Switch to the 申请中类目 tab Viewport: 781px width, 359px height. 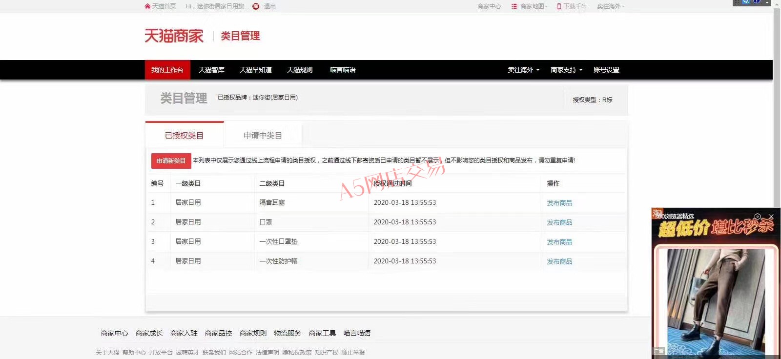263,135
